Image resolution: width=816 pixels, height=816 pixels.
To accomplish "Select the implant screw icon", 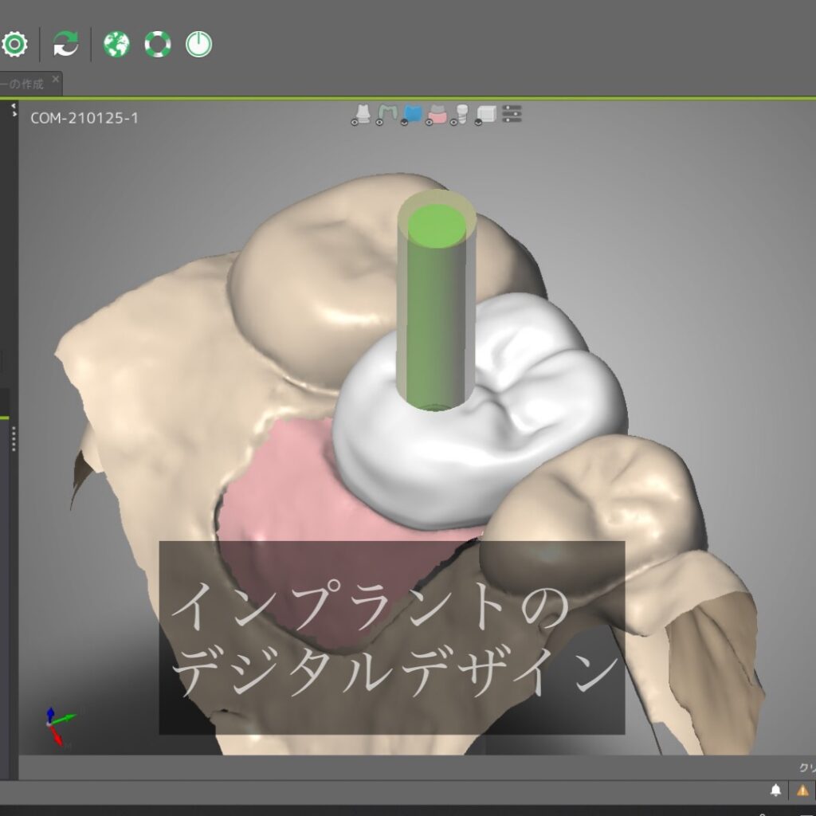I will coord(462,112).
